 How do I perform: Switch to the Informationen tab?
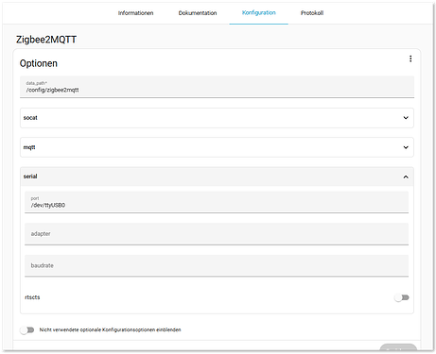point(135,13)
